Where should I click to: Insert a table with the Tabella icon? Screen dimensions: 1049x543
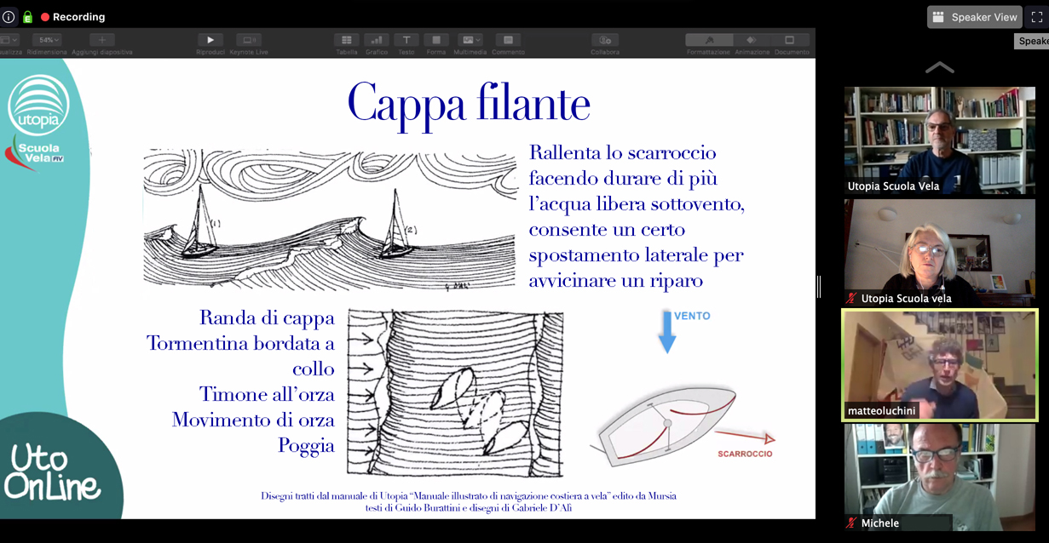point(347,40)
